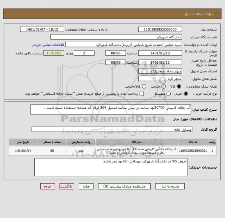Click the گروه کالا field وسایل خانه
The height and width of the screenshot is (218, 225).
pos(112,130)
